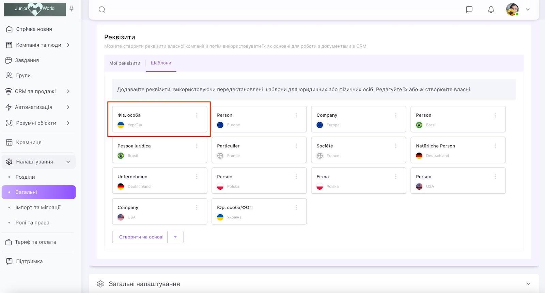Screen dimensions: 545x293
Task: Click the Створити на основі button
Action: [141, 237]
